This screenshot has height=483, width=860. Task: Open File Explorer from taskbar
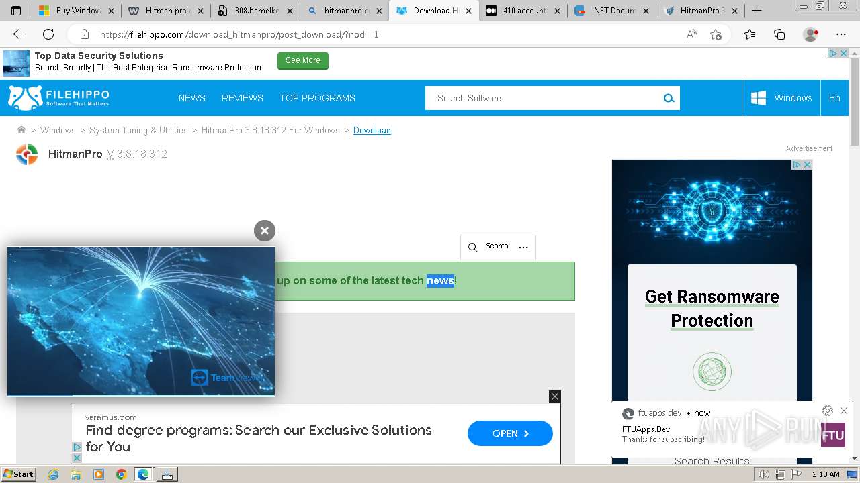click(x=76, y=474)
